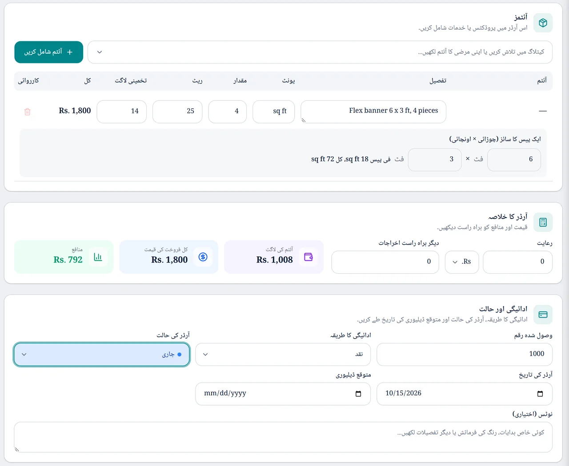569x466 pixels.
Task: Click the profit value Rs. 792
Action: (x=68, y=260)
